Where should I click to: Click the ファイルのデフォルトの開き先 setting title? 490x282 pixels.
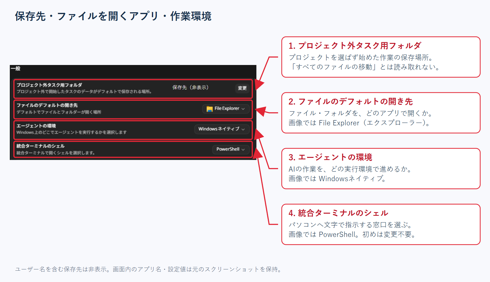[x=47, y=105]
